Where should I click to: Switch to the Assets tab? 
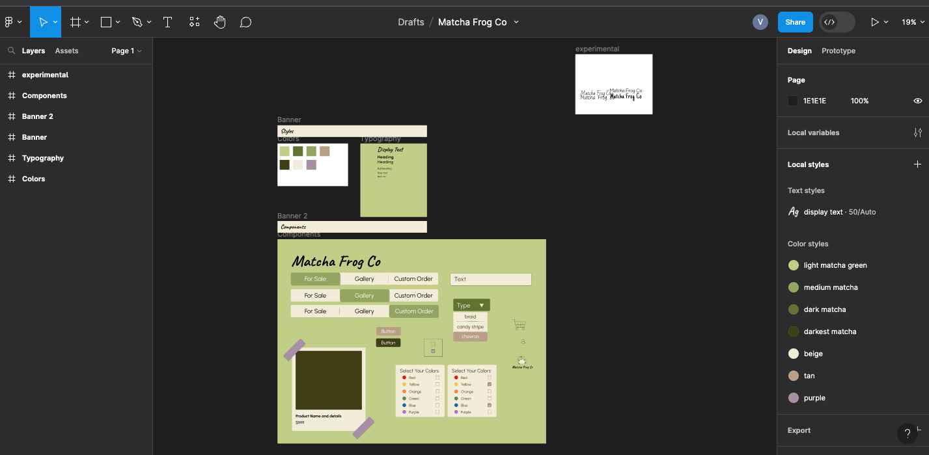tap(66, 51)
